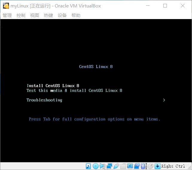Minimize the myLinux VirtualBox window
Screen dimensions: 192x170
click(x=148, y=6)
